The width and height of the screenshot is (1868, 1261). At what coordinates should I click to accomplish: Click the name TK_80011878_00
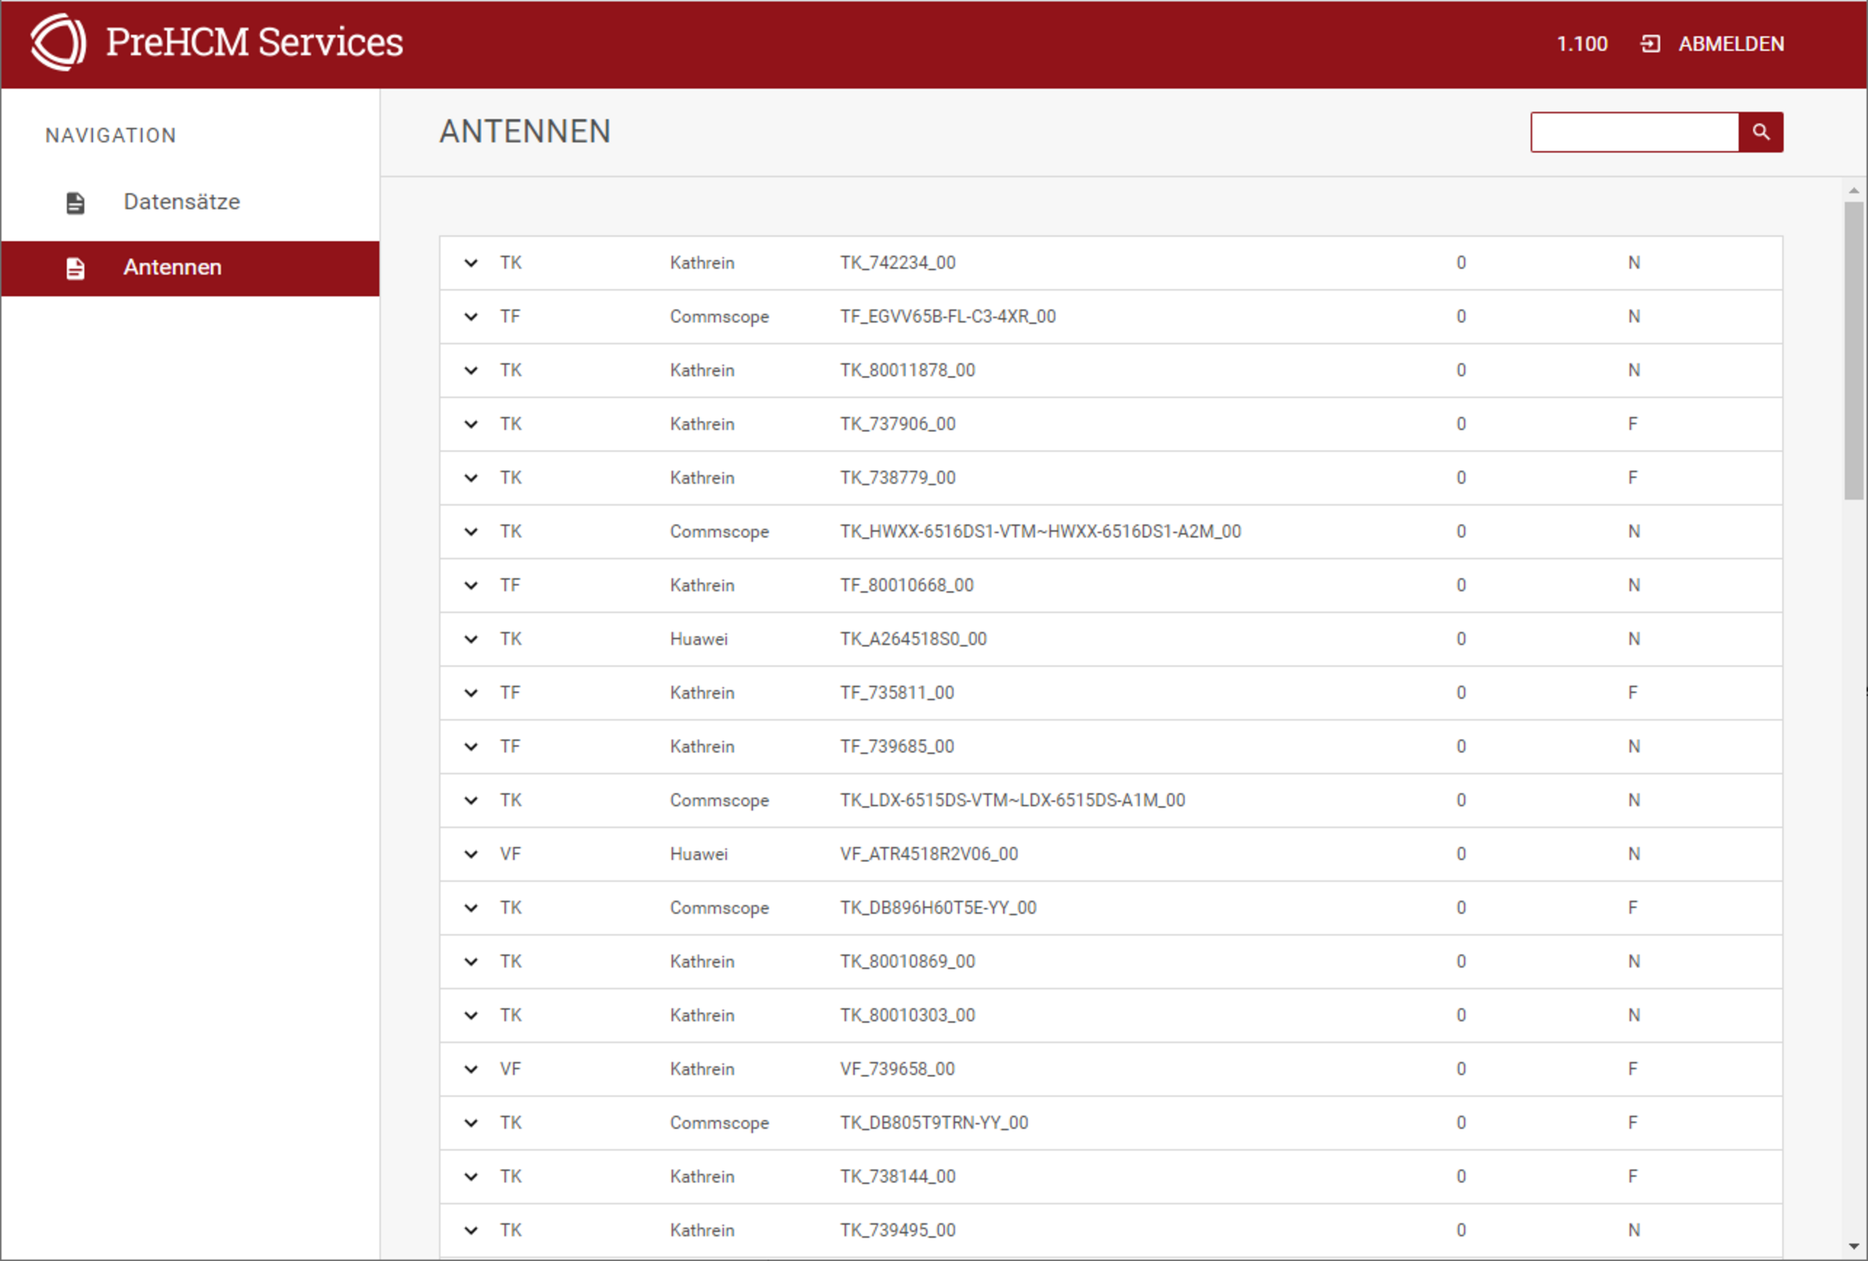(907, 370)
